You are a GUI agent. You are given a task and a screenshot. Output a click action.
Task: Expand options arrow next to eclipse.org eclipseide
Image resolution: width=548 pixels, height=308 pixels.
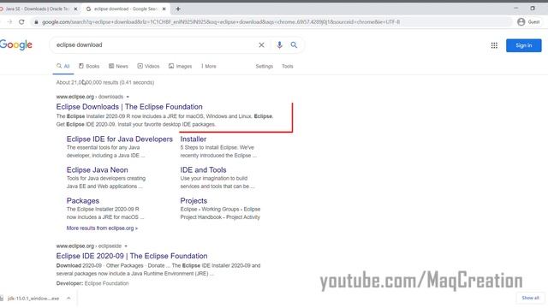(126, 246)
